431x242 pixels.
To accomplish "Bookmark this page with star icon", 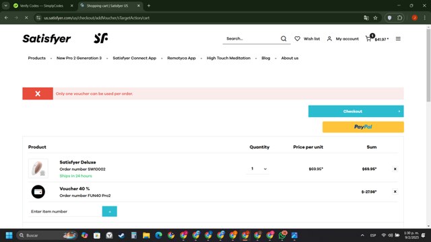I will 375,18.
